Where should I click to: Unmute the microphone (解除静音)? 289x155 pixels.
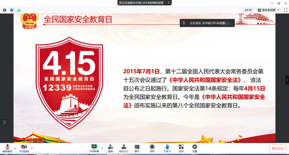point(7,148)
